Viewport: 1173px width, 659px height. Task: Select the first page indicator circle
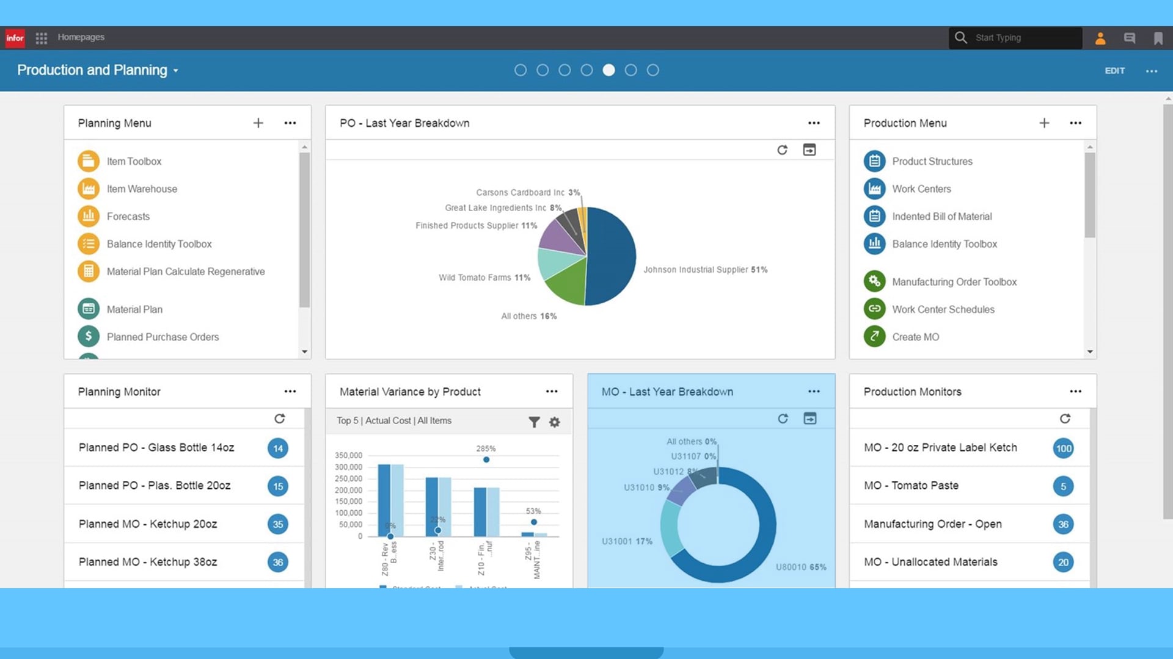[521, 70]
